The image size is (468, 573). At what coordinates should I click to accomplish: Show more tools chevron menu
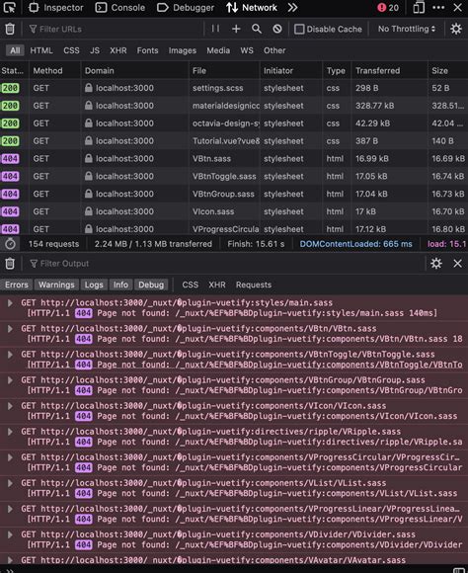(292, 7)
